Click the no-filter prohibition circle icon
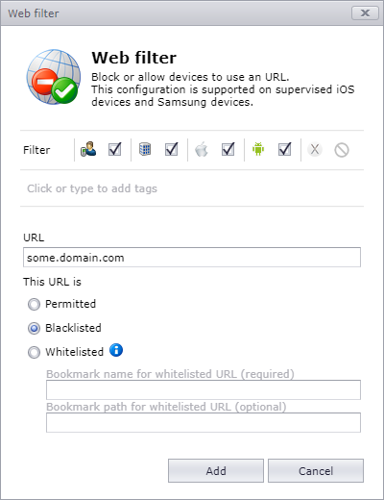 tap(342, 150)
